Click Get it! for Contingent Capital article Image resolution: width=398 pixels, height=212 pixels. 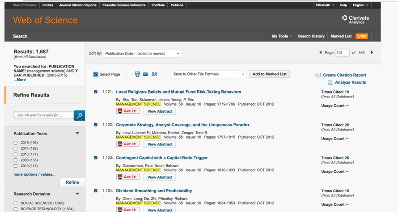click(128, 177)
